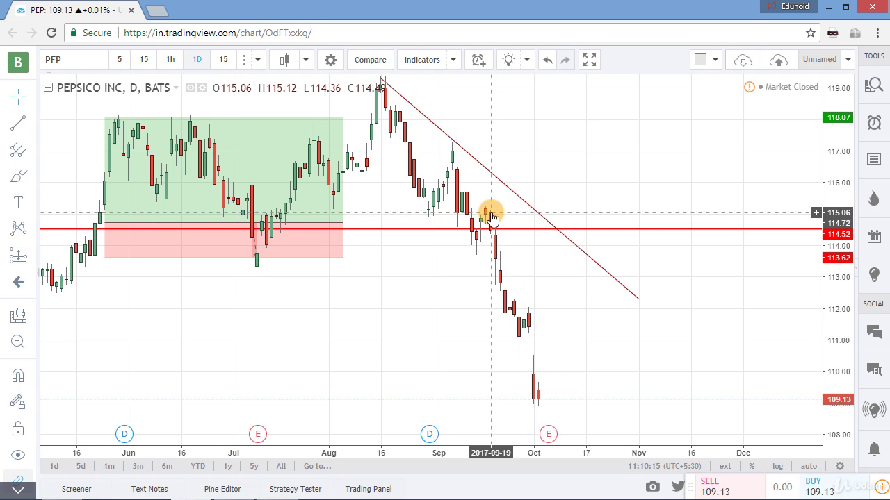
Task: Open the watchlist search panel icon
Action: pos(874,85)
